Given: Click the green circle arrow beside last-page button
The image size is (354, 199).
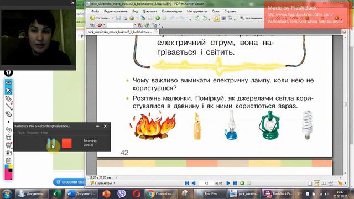Looking at the screenshot, I should (x=242, y=183).
